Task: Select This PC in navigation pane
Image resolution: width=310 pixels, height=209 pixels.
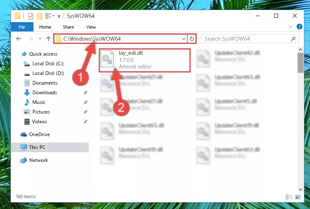Action: 50,147
